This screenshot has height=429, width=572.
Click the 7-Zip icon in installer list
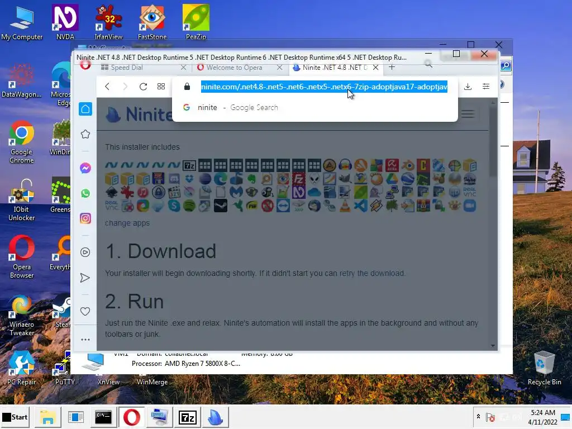[x=189, y=165]
